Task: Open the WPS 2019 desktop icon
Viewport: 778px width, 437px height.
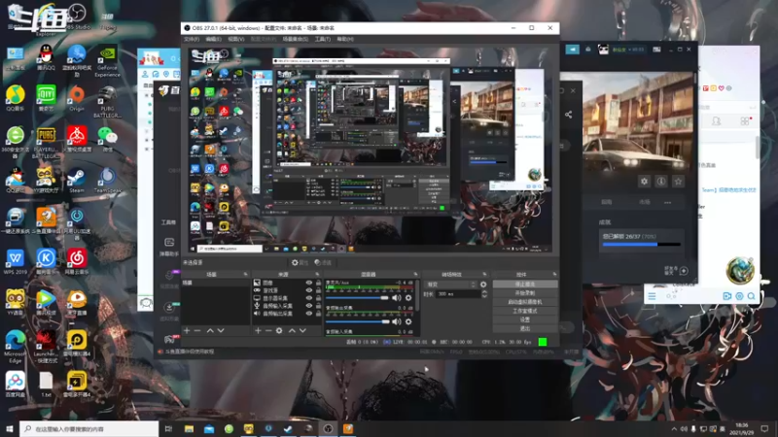Action: (x=16, y=262)
